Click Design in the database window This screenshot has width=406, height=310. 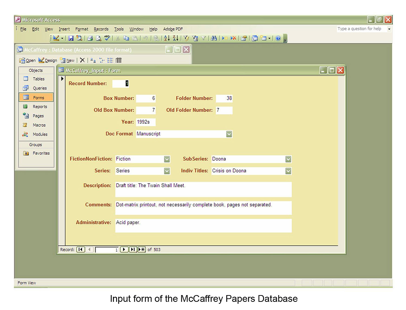click(x=48, y=60)
